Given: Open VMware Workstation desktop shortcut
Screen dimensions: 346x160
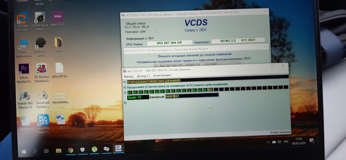Looking at the screenshot, I should [22, 22].
